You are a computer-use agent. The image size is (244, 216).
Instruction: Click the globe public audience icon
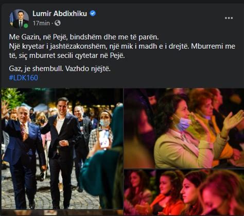point(58,23)
